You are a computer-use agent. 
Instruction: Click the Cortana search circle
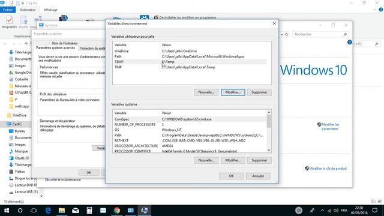point(20,211)
